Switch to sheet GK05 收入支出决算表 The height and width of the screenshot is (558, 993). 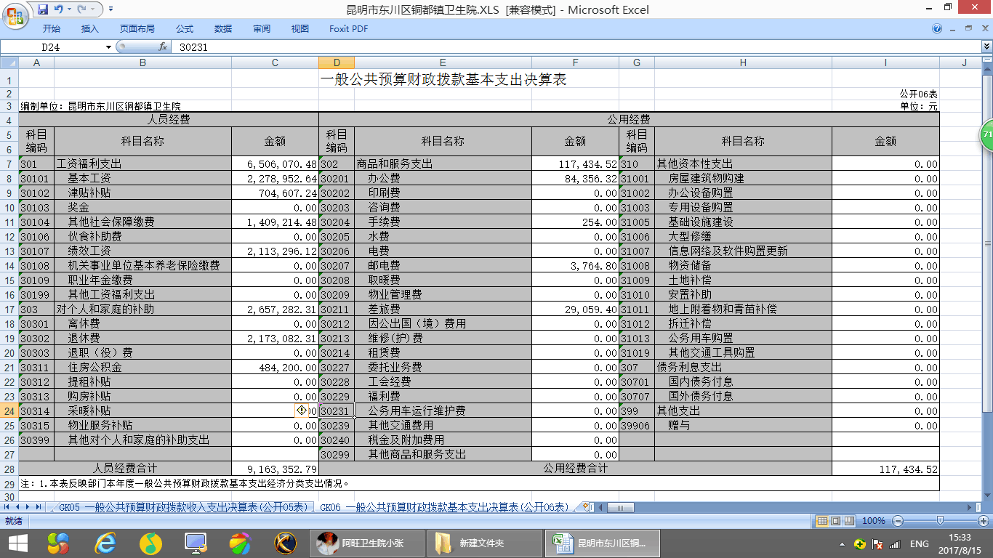pos(183,506)
